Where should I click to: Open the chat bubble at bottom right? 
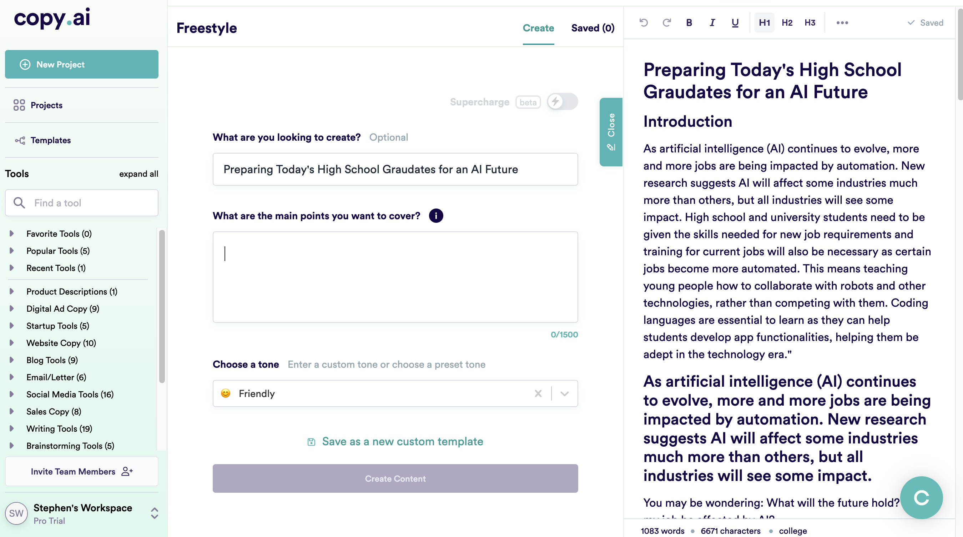[921, 497]
